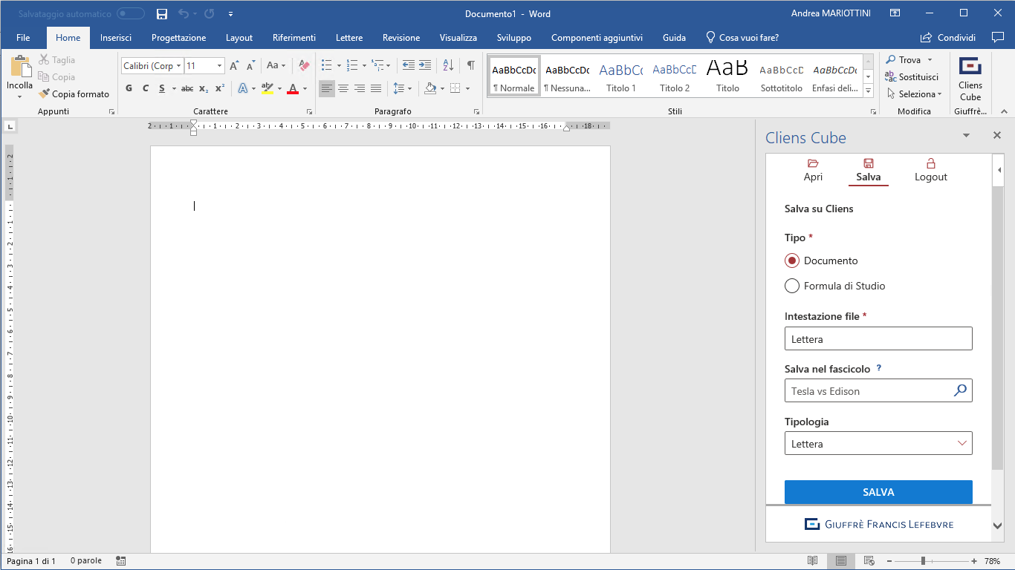Open the Inserisci ribbon tab
1015x570 pixels.
click(x=116, y=38)
